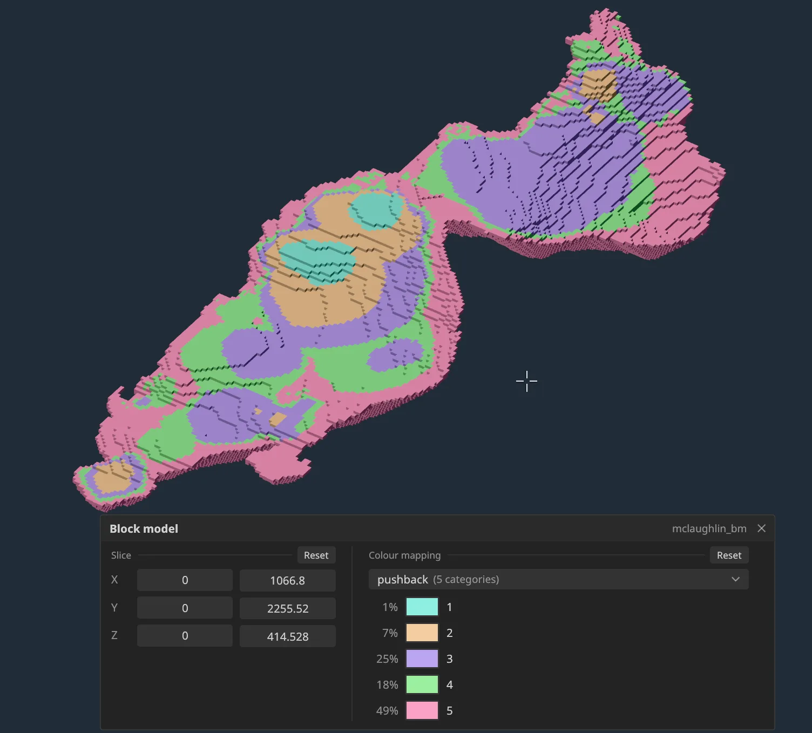Image resolution: width=812 pixels, height=733 pixels.
Task: Reset the Colour mapping
Action: click(x=729, y=555)
